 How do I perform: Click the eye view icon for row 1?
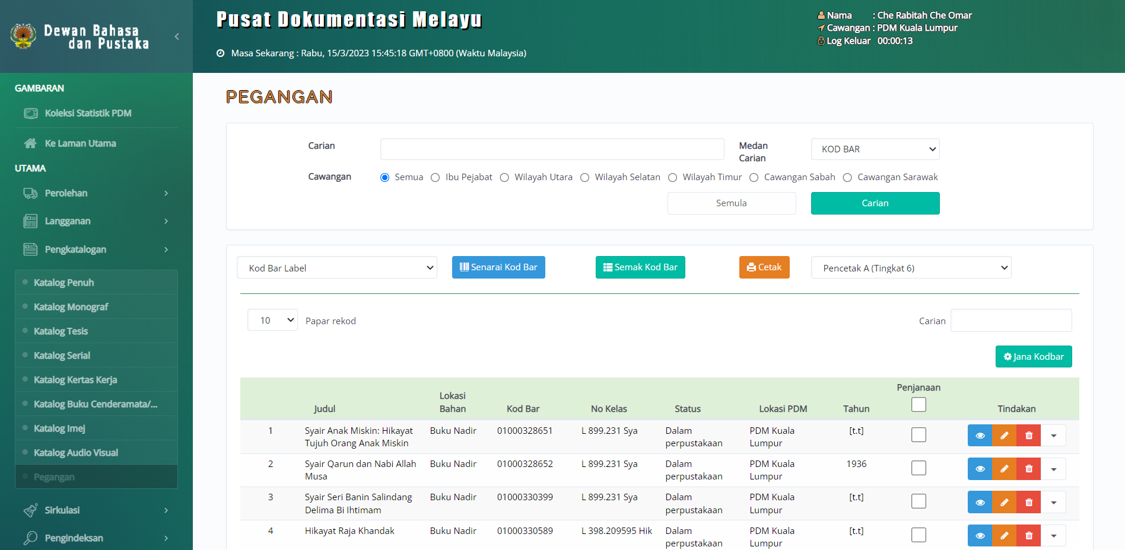(x=980, y=436)
